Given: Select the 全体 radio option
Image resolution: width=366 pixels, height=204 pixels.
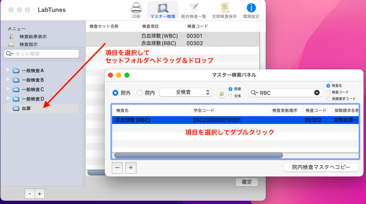Looking at the screenshot, I should pyautogui.click(x=230, y=96).
